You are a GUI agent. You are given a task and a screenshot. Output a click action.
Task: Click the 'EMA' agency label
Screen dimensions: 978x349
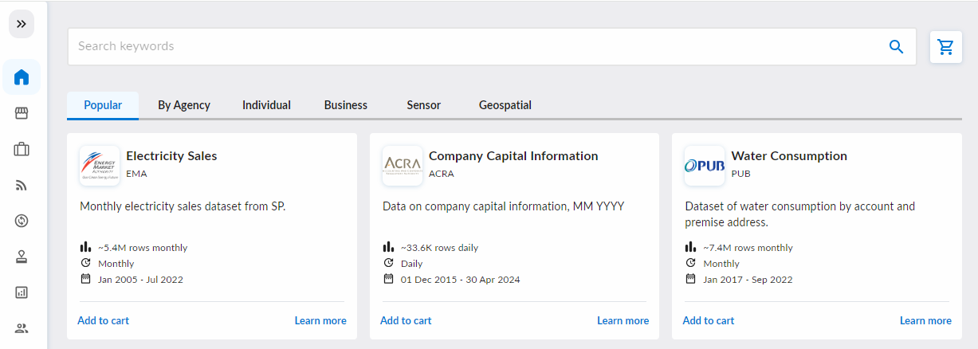pos(136,174)
